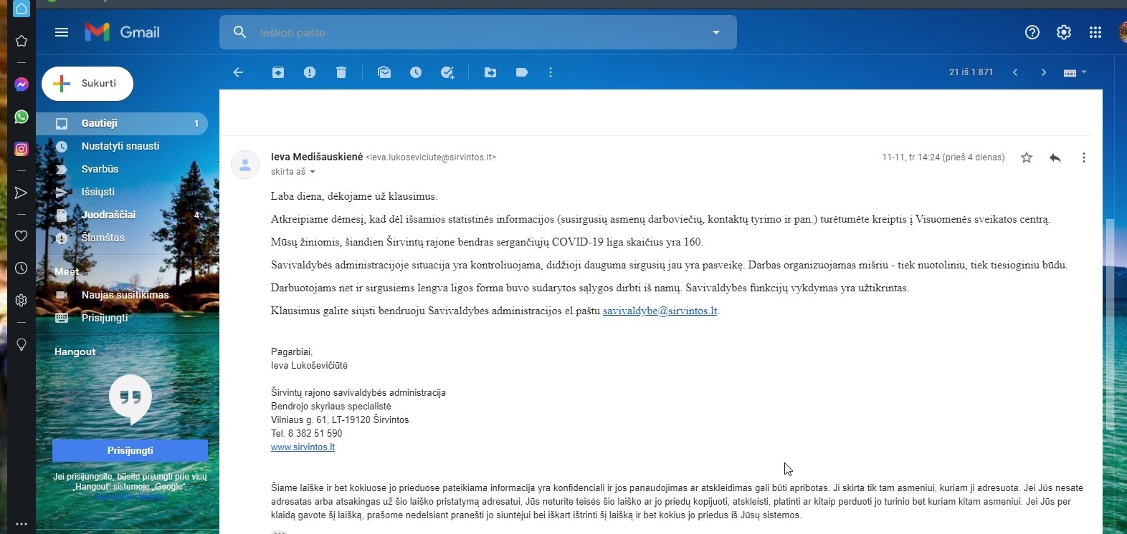Toggle the Gmail main menu sidebar
Image resolution: width=1127 pixels, height=534 pixels.
(x=62, y=32)
